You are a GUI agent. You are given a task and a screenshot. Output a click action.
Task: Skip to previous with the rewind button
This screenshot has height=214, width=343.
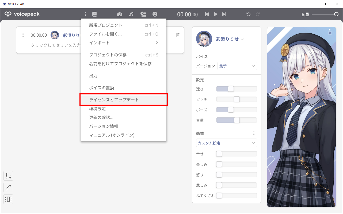[207, 14]
